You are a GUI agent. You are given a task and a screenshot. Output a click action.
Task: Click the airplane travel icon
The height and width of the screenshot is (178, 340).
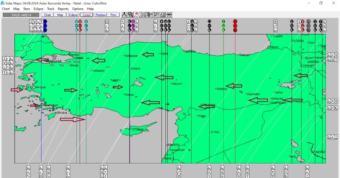[x=143, y=15]
